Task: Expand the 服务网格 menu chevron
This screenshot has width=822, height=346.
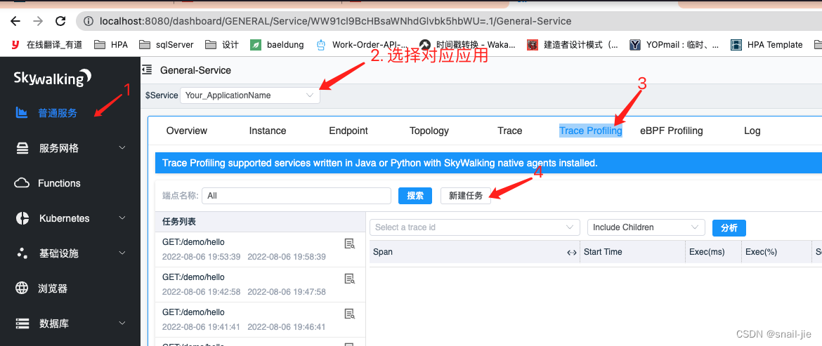Action: pos(123,148)
